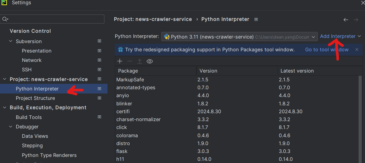The image size is (365, 163).
Task: Collapse the Subversion tree node
Action: click(11, 41)
